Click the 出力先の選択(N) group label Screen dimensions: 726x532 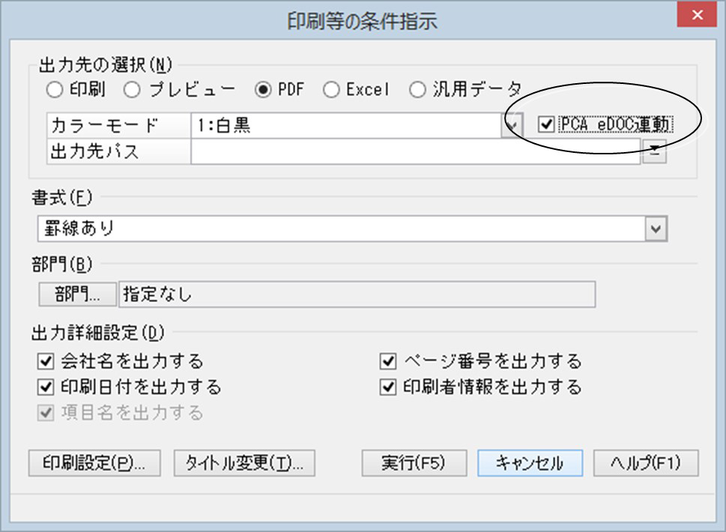pos(106,65)
